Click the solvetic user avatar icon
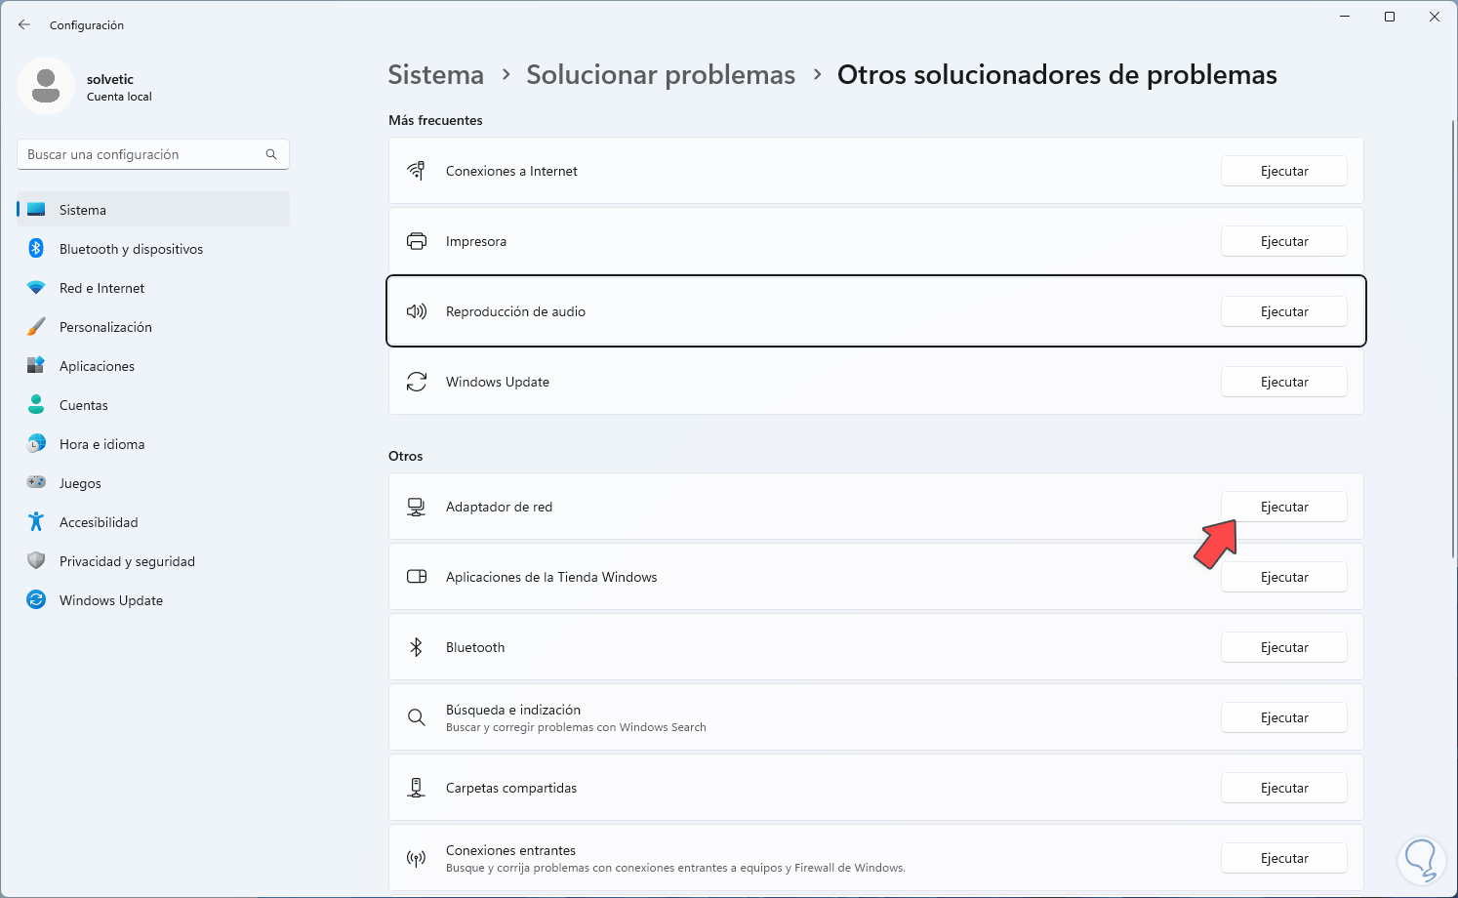Image resolution: width=1458 pixels, height=898 pixels. click(x=46, y=86)
